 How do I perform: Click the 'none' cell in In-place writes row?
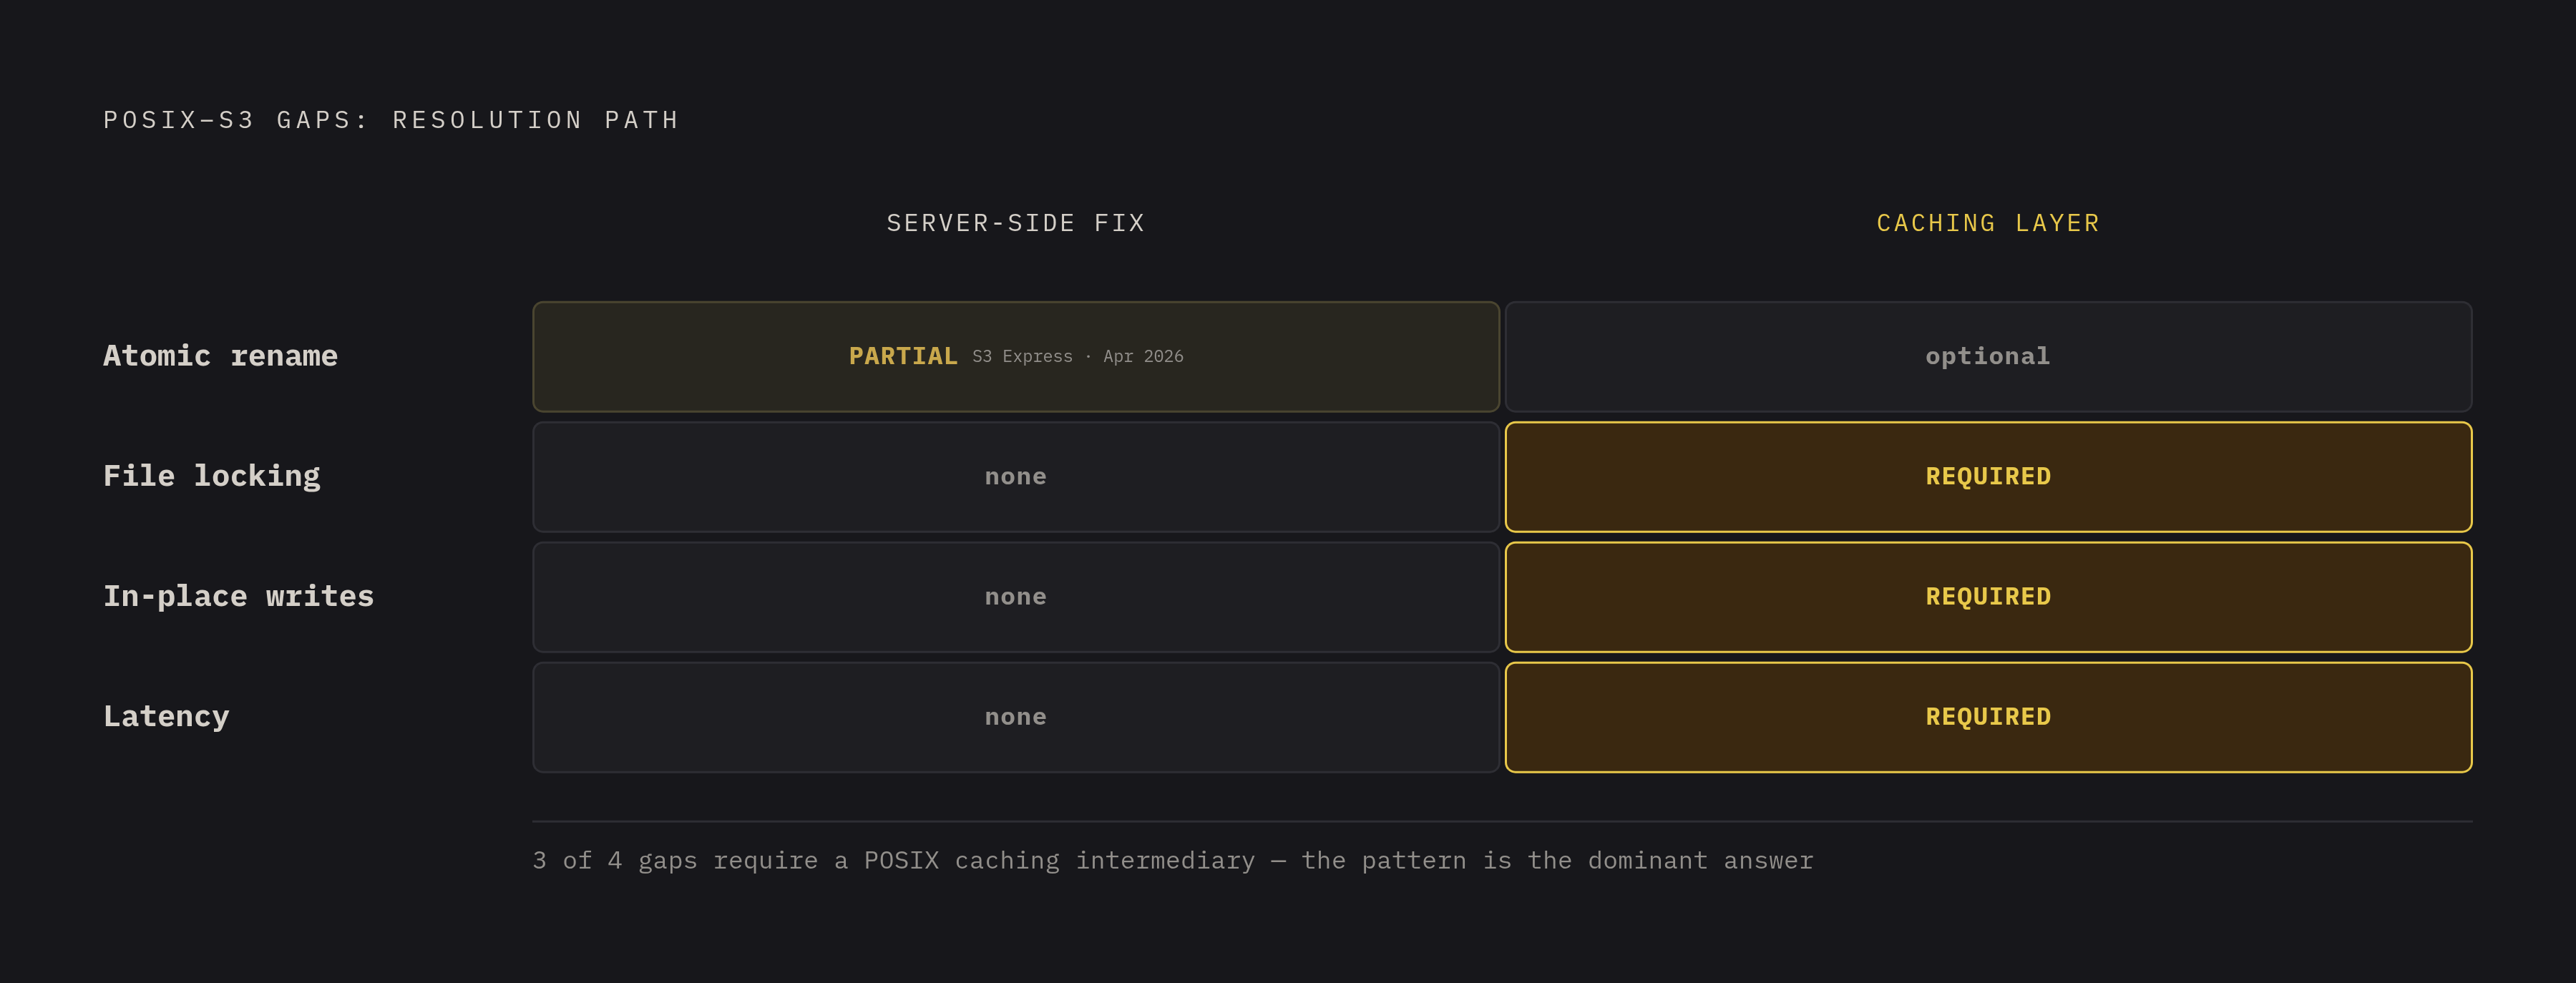click(x=1016, y=597)
